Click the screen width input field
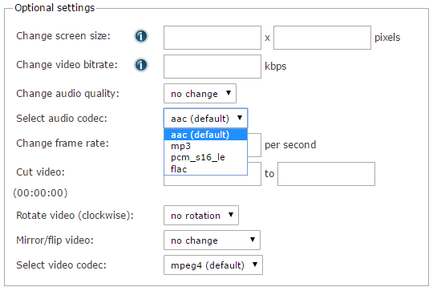The height and width of the screenshot is (291, 433). coord(212,38)
